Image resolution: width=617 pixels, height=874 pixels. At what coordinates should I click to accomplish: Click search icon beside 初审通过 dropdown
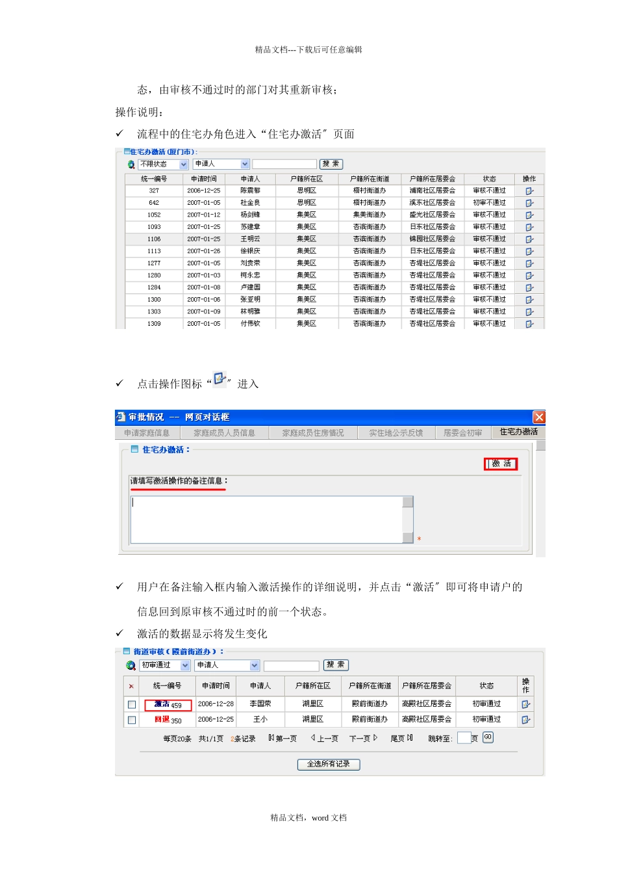(131, 665)
